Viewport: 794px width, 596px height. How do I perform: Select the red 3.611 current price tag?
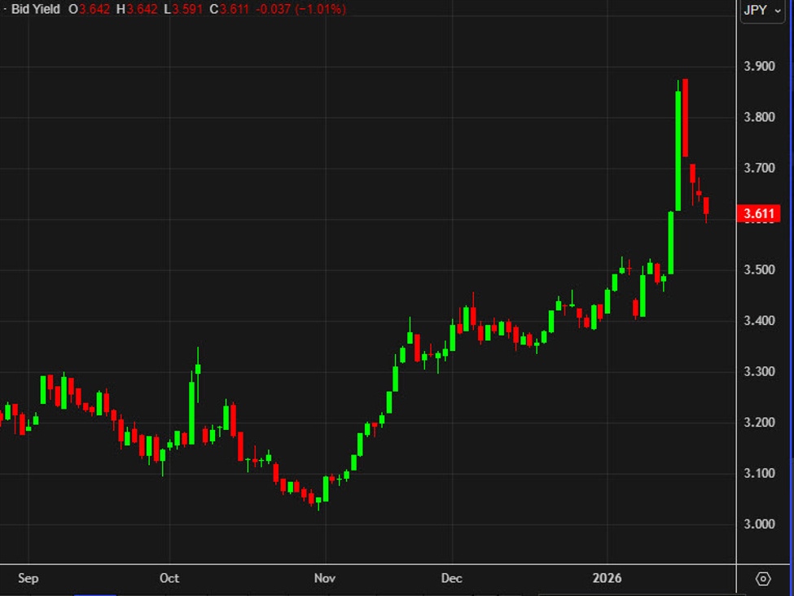[758, 214]
